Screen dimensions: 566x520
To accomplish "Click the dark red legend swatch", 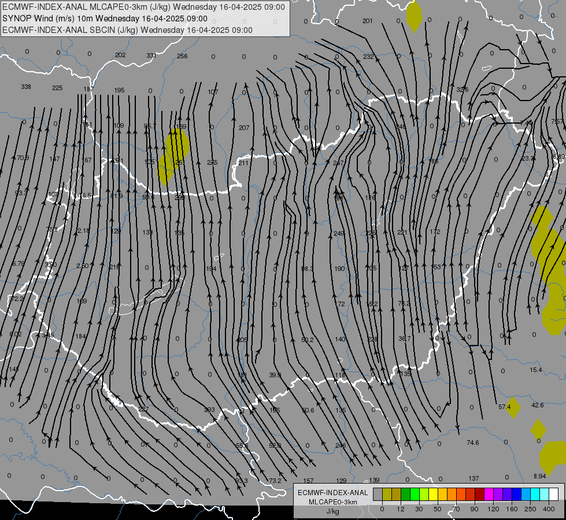I will pos(479,494).
